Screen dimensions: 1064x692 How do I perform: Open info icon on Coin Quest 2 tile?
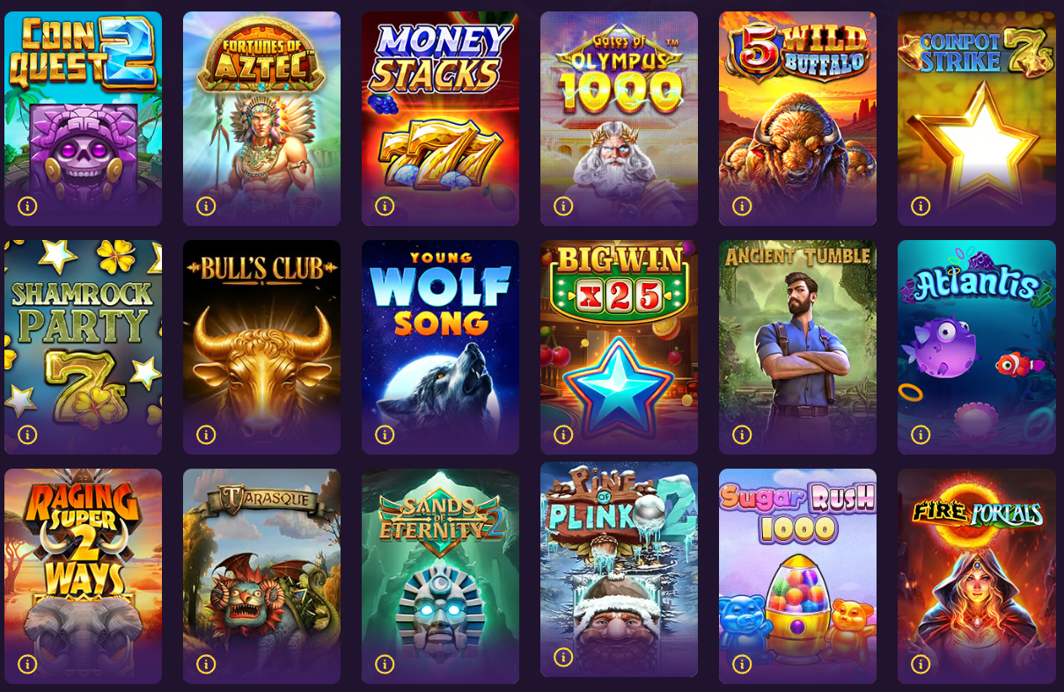coord(27,206)
